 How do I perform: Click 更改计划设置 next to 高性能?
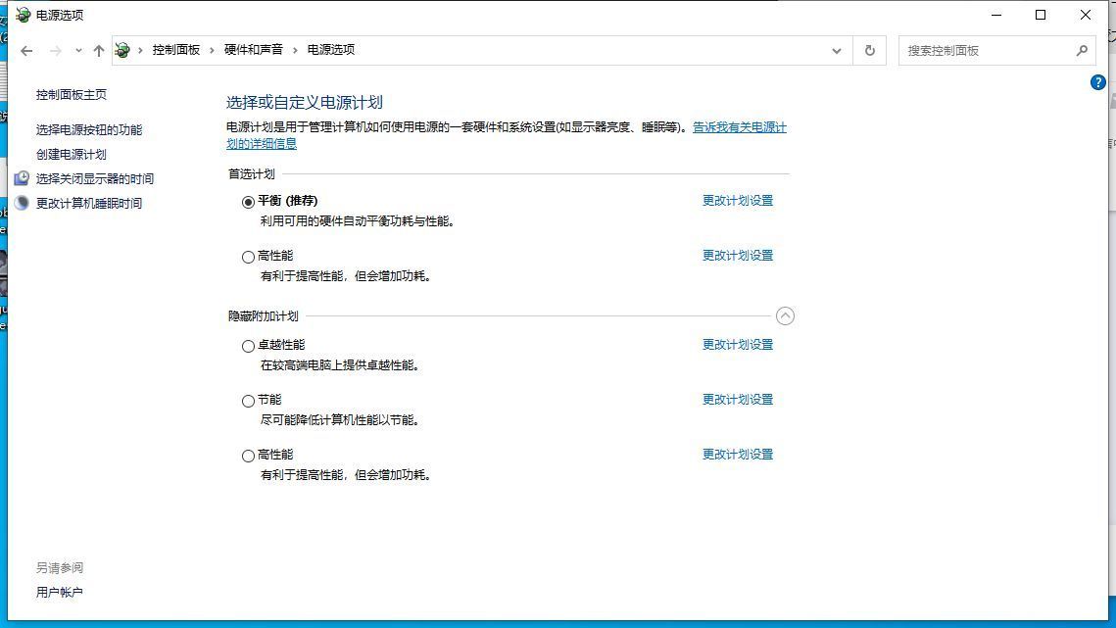click(737, 255)
